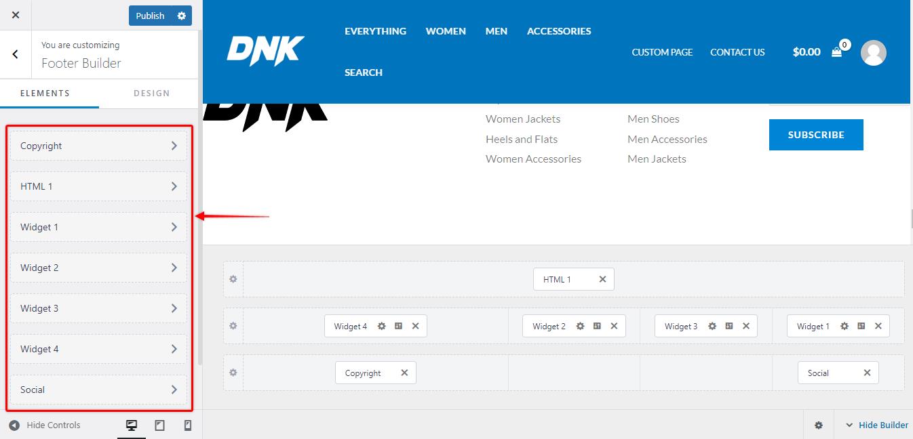Open publish settings gear
Viewport: 913px width, 439px height.
(182, 16)
